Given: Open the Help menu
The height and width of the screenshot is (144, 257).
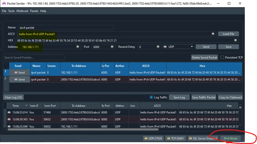Looking at the screenshot, I should click(x=43, y=11).
